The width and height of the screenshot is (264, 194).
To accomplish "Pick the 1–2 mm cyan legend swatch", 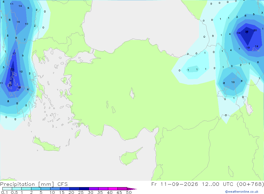I will coord(26,189).
